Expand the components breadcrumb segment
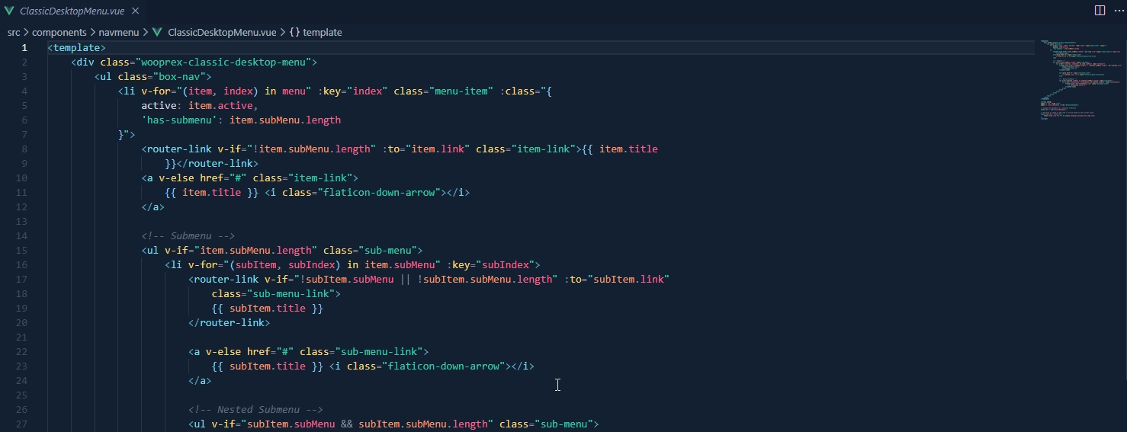This screenshot has height=432, width=1127. [58, 32]
